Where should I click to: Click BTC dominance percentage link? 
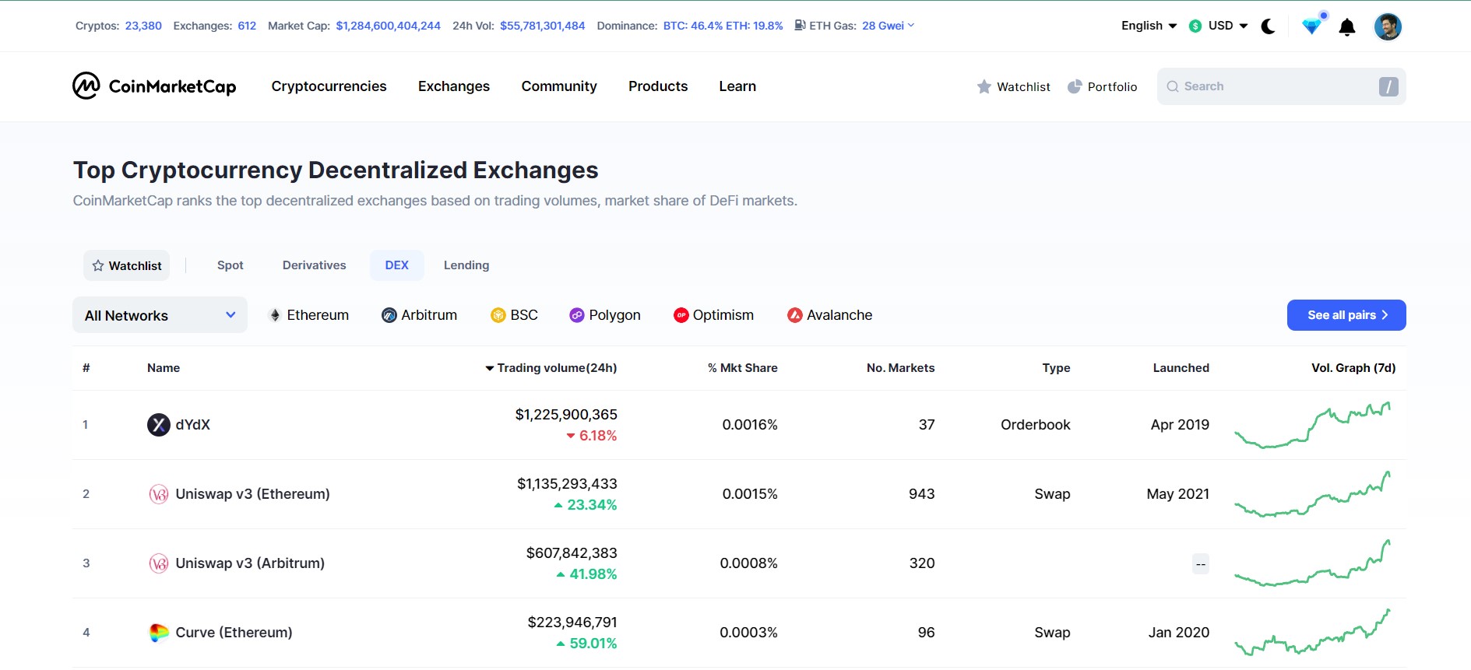point(693,26)
